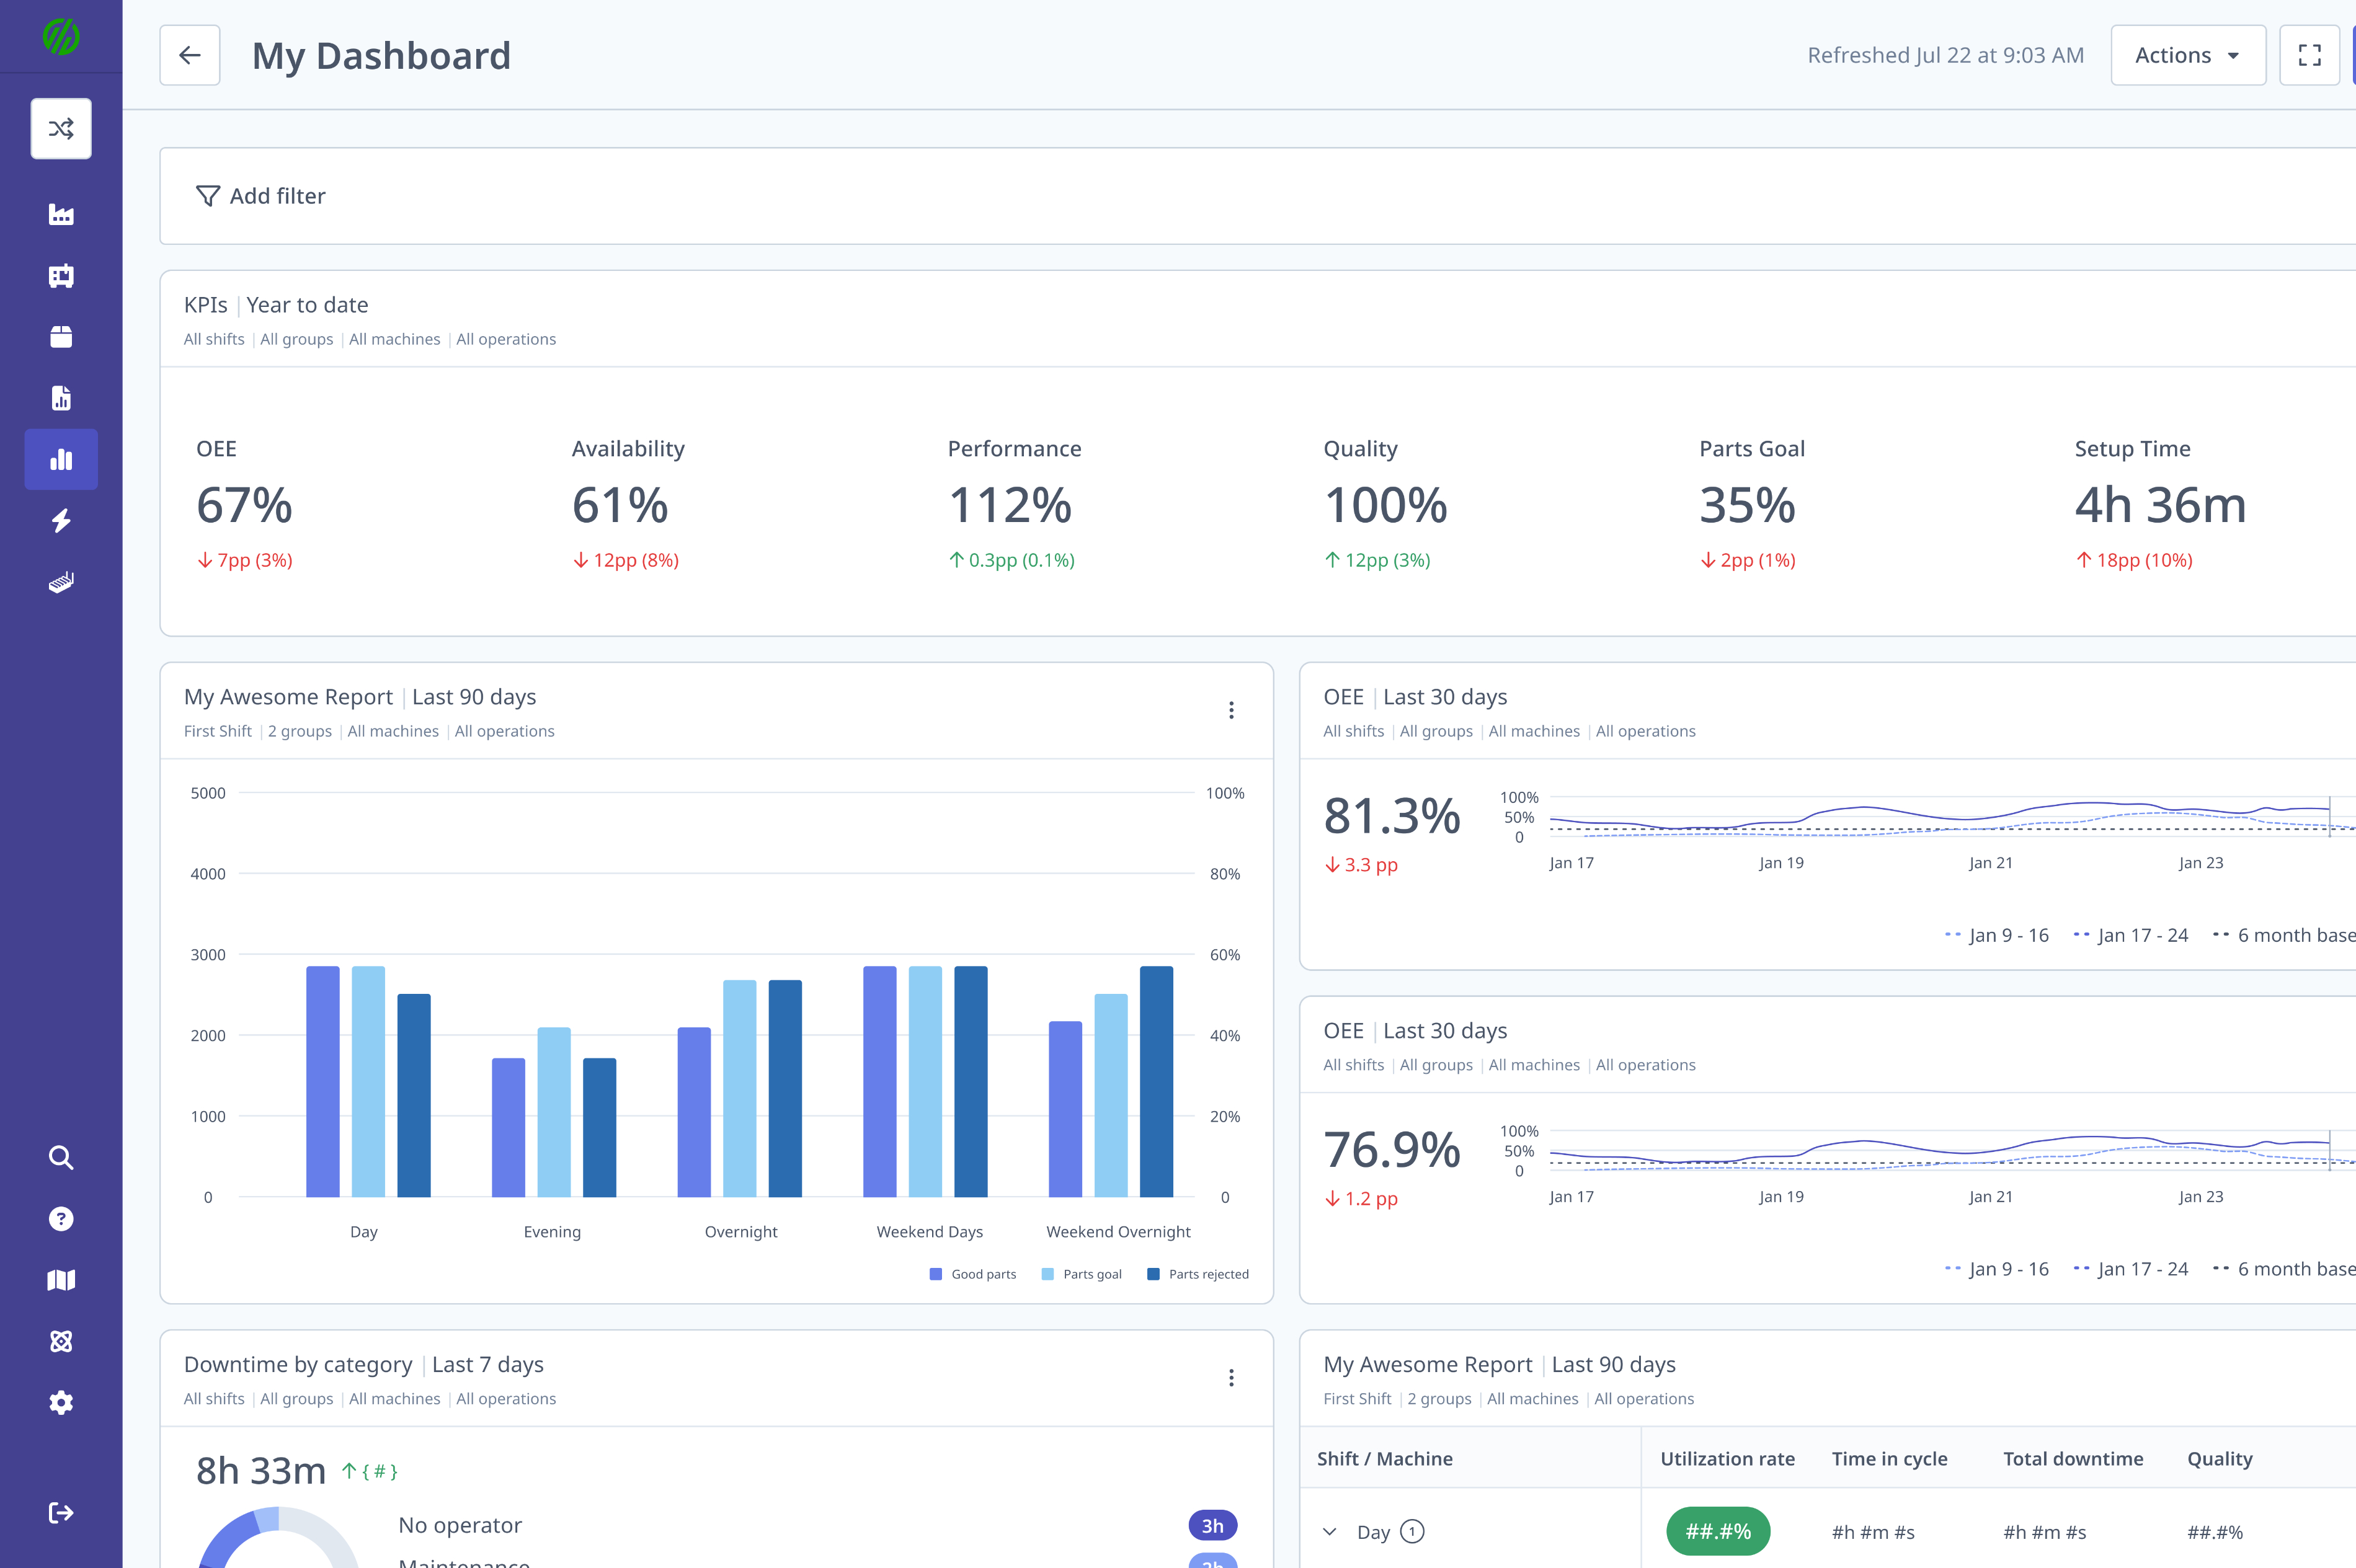The width and height of the screenshot is (2356, 1568).
Task: Click the Total downtime column header
Action: [2073, 1458]
